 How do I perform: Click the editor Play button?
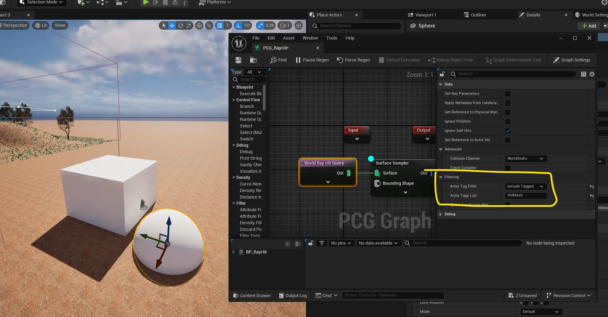click(x=146, y=2)
